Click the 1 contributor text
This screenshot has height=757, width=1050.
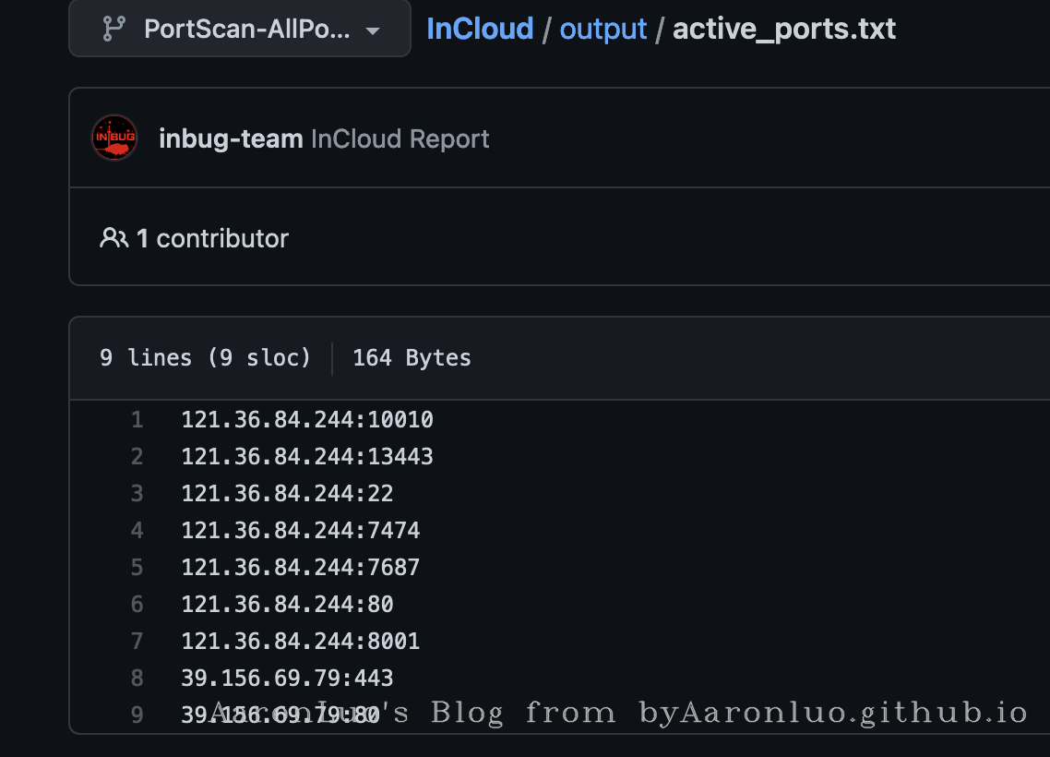tap(213, 239)
